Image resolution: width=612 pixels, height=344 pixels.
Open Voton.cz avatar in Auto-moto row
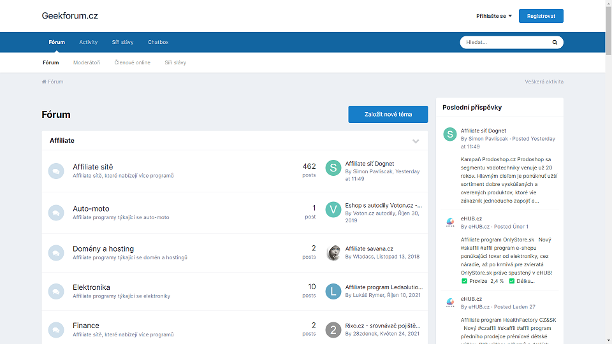click(333, 210)
